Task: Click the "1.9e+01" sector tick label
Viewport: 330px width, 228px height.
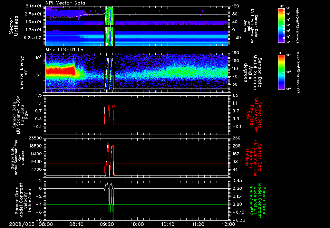Action: [x=34, y=22]
